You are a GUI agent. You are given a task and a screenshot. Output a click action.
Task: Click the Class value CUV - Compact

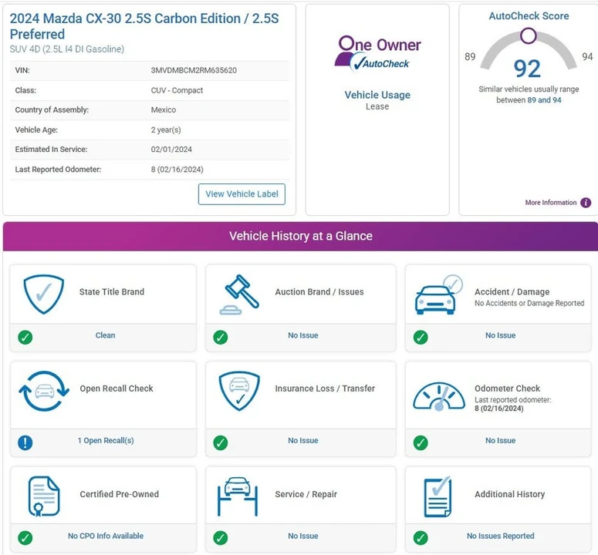click(x=177, y=91)
